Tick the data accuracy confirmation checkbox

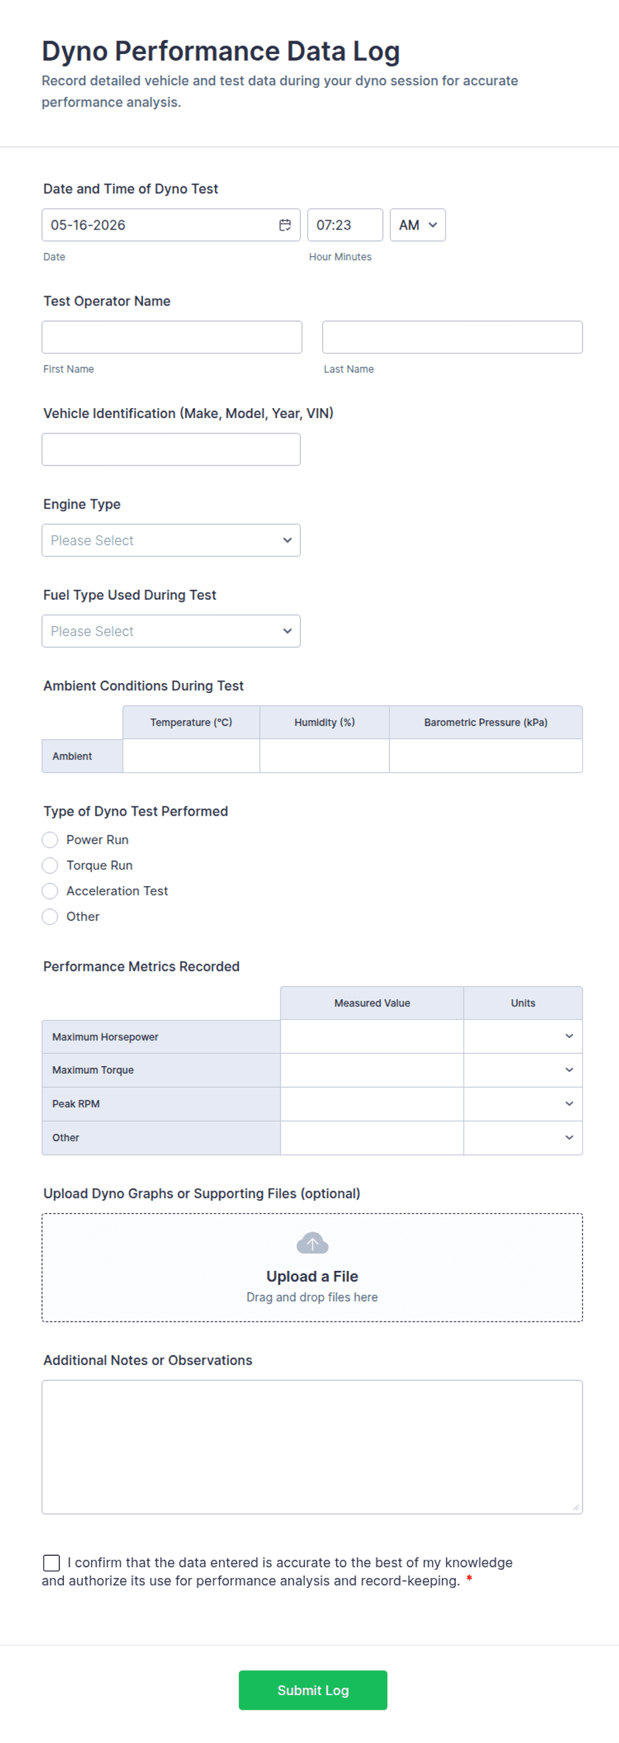(51, 1563)
